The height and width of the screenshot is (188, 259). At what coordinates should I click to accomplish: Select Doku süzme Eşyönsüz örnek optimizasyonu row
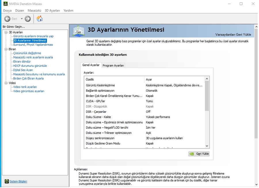(144, 122)
